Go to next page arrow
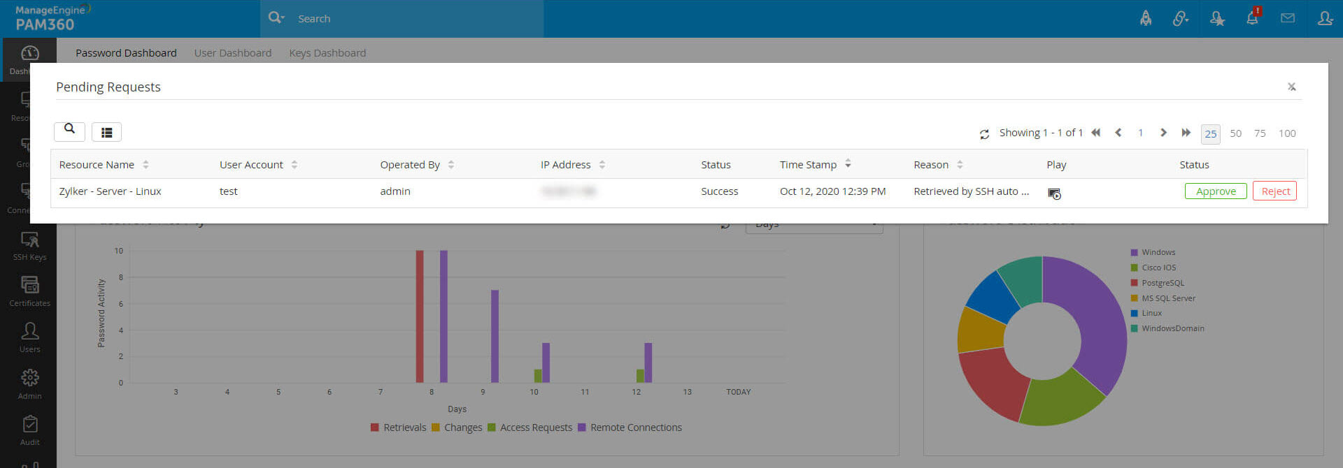Viewport: 1343px width, 468px height. (x=1163, y=133)
